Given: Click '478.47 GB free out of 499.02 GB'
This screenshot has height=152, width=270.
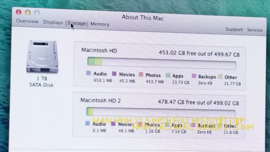Looking at the screenshot, I should [x=199, y=103].
